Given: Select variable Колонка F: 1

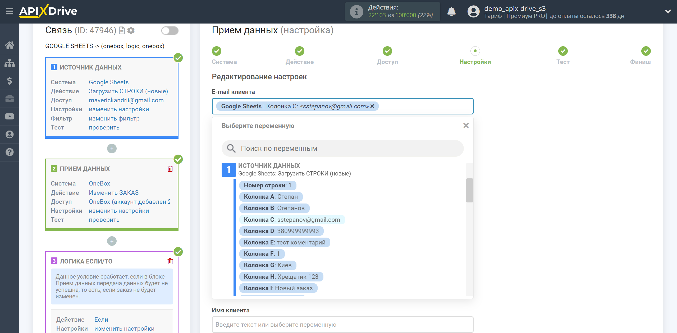Looking at the screenshot, I should pyautogui.click(x=262, y=254).
